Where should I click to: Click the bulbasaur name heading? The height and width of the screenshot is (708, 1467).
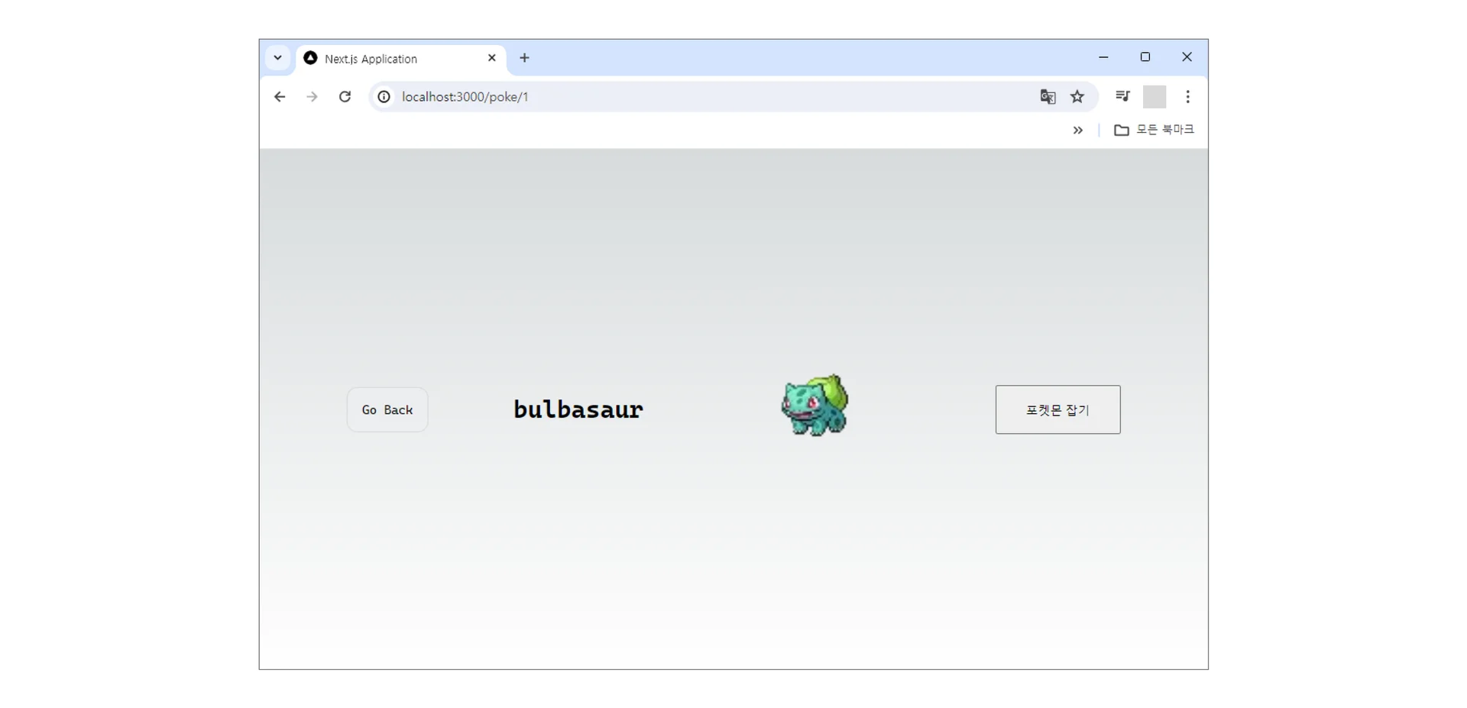click(578, 410)
